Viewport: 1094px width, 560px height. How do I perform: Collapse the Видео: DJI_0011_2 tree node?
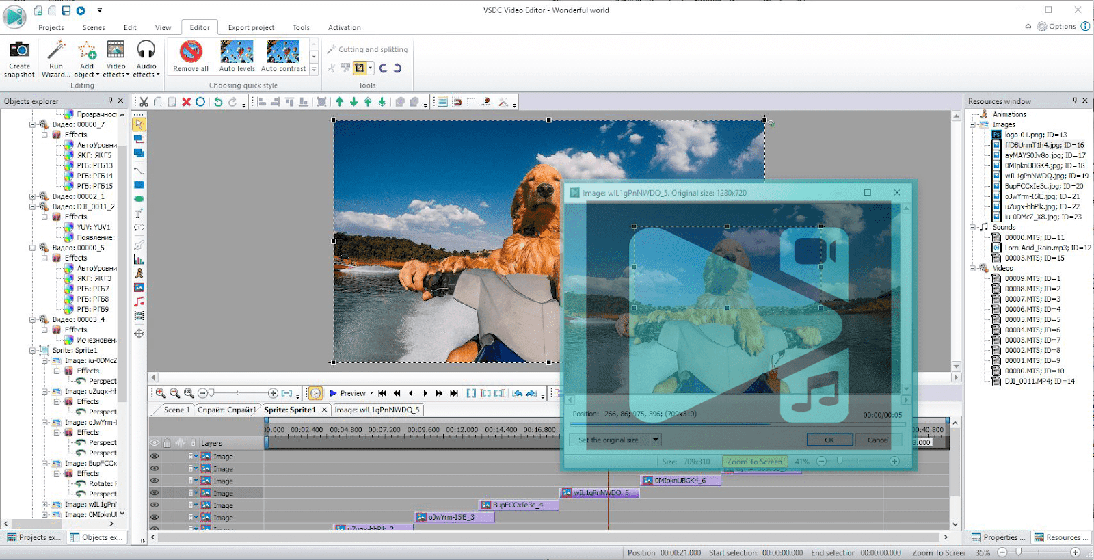coord(32,206)
